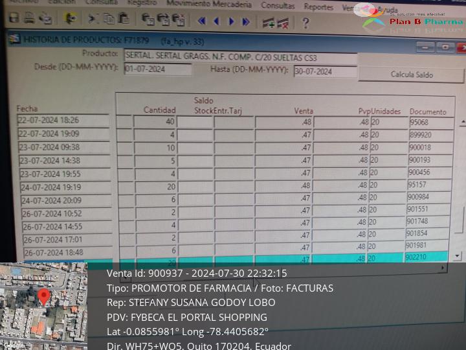
Task: Open the printer setup icon
Action: click(45, 18)
